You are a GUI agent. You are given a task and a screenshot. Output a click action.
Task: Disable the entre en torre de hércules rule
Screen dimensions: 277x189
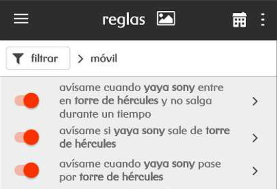tap(27, 100)
